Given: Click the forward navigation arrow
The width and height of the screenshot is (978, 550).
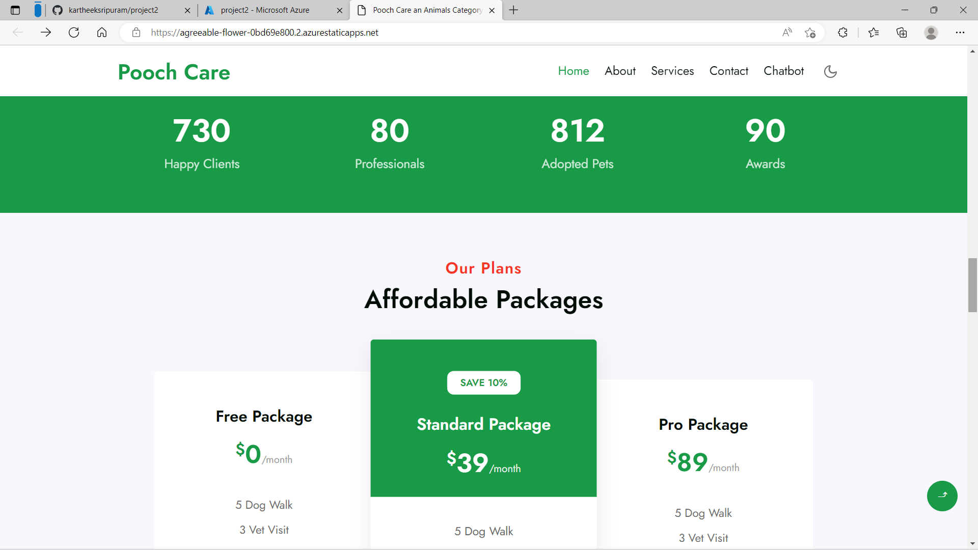Looking at the screenshot, I should [46, 33].
